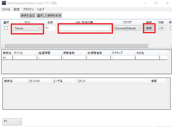Click the ユーザ名 column header

click(x=64, y=81)
